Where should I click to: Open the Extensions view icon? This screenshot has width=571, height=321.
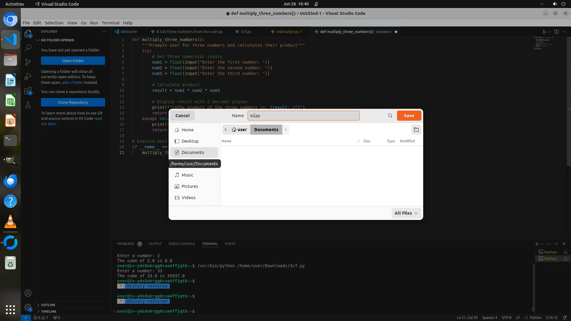point(28,91)
